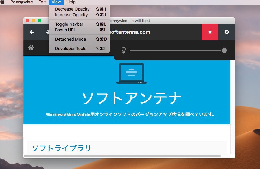Screen dimensions: 260x169
Task: Click the middle of the opacity slider track
Action: point(176,50)
